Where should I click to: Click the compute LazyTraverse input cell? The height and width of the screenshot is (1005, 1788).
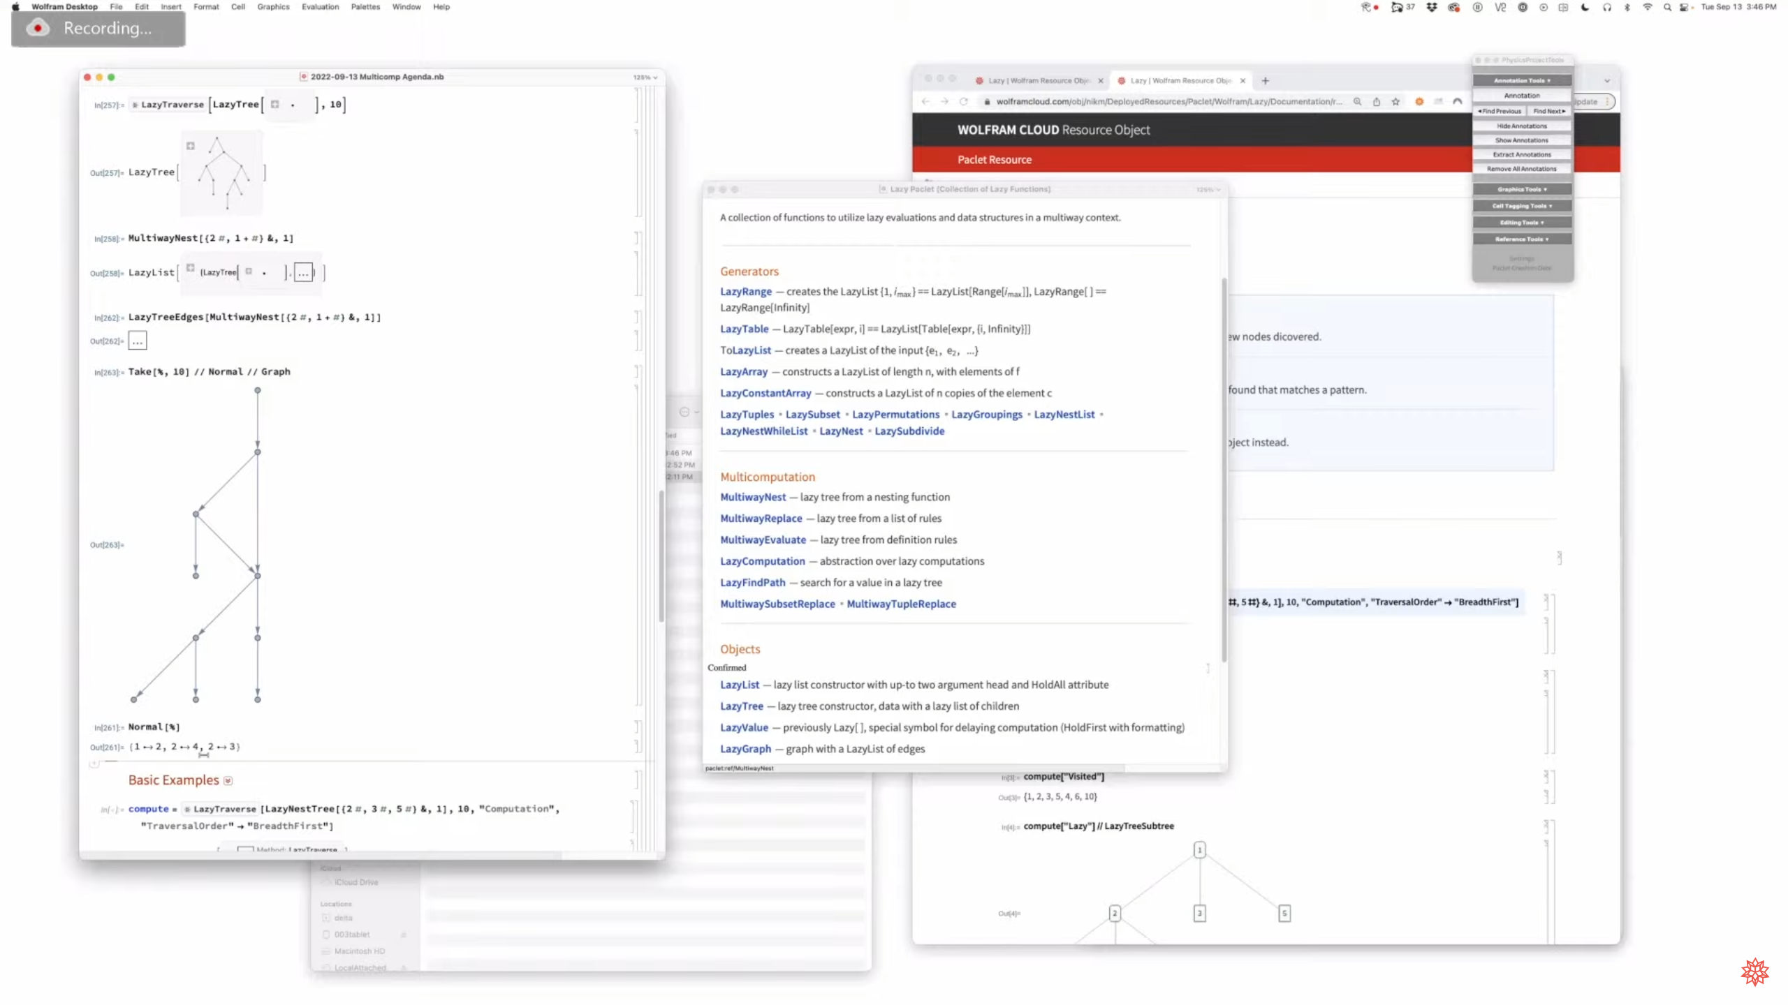(344, 817)
